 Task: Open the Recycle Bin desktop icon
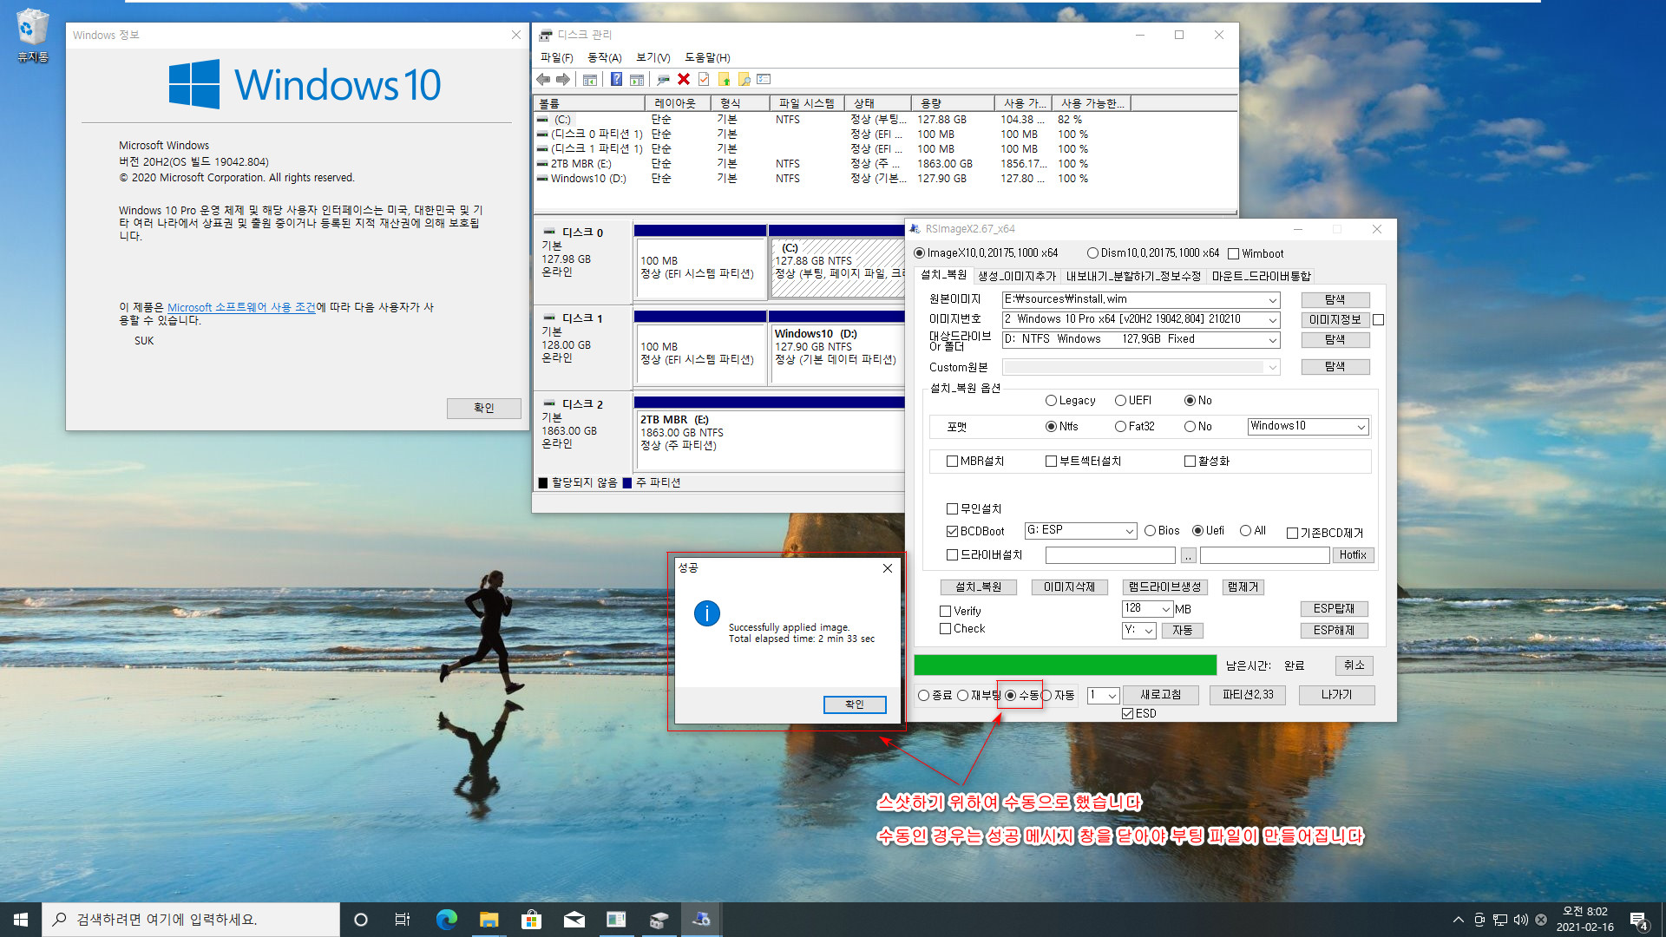click(33, 35)
